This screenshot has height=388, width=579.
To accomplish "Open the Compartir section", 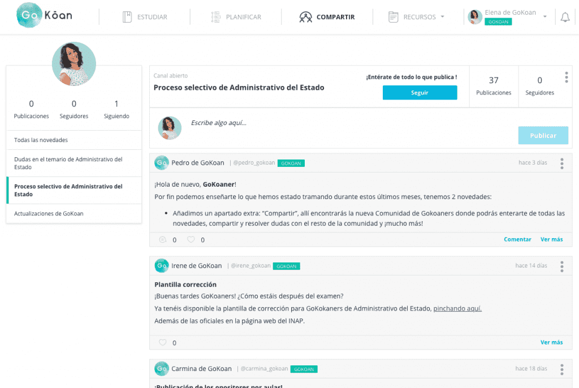I will [x=327, y=17].
